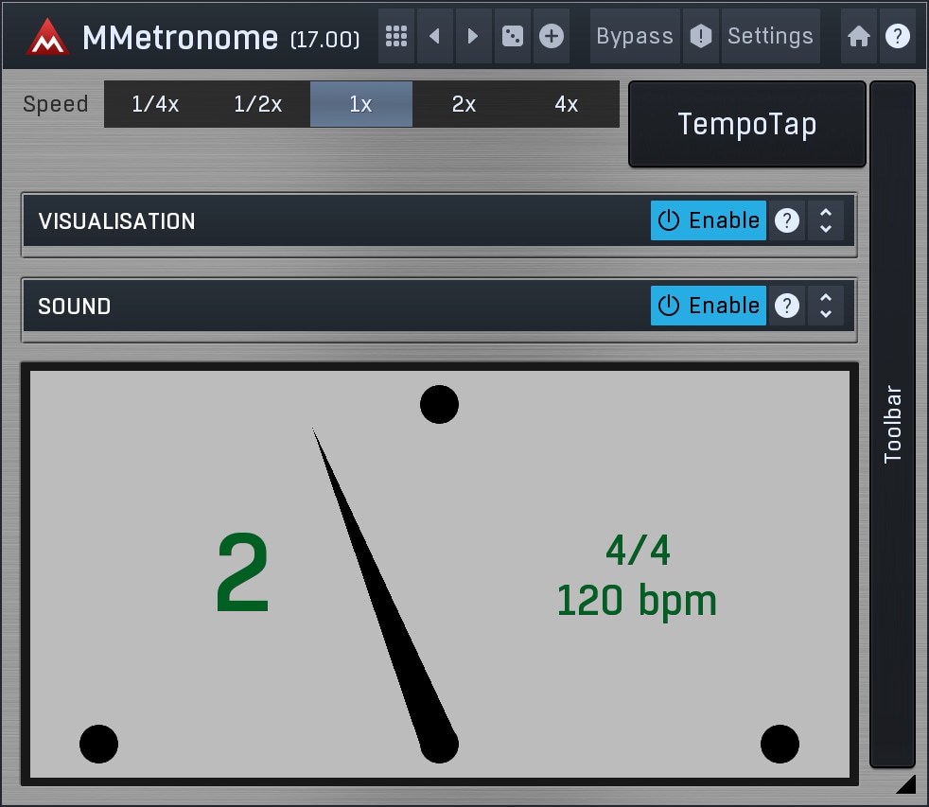Go to previous preset arrow
This screenshot has width=929, height=807.
(x=435, y=37)
